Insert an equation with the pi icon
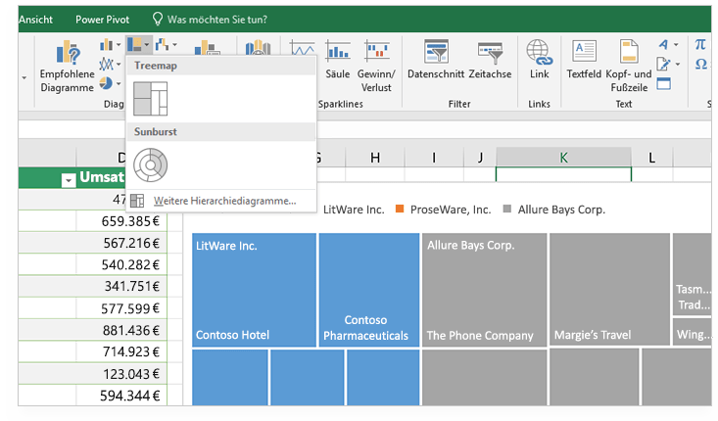Image resolution: width=718 pixels, height=421 pixels. [x=700, y=44]
